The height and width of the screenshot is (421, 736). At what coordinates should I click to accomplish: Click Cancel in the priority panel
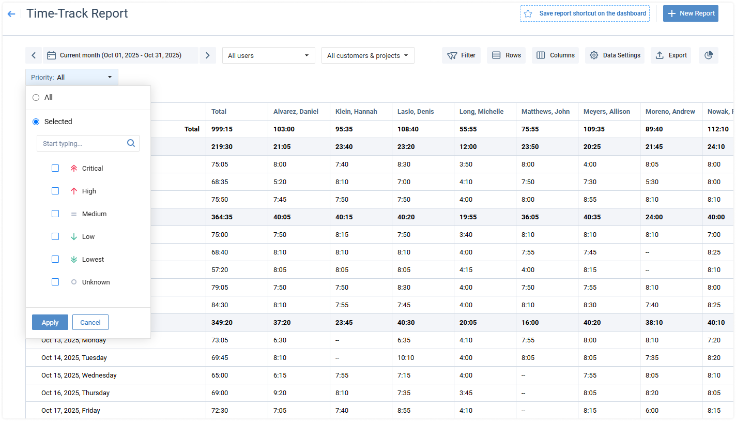[90, 322]
